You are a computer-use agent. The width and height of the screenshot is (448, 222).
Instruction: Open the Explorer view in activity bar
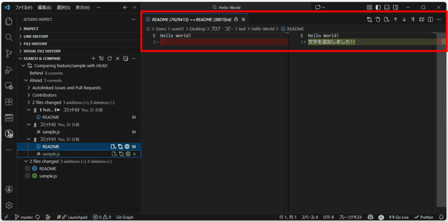click(9, 21)
